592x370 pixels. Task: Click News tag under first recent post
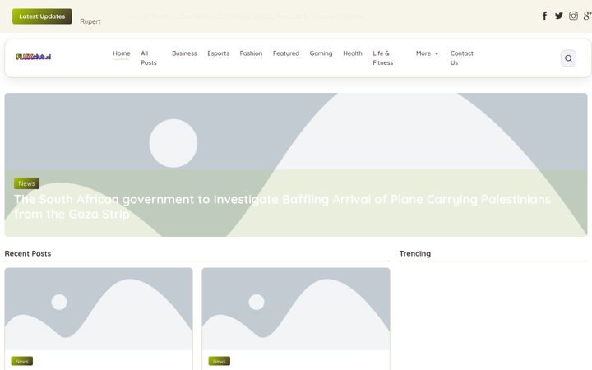point(22,361)
